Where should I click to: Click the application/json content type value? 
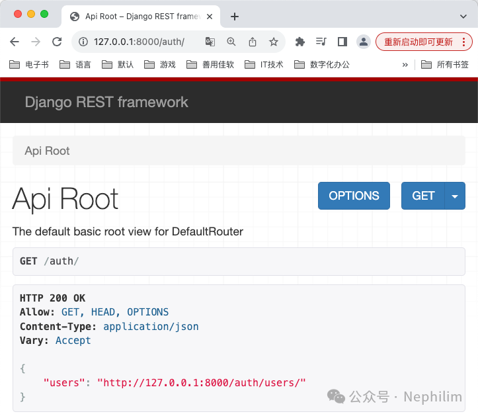tap(151, 326)
